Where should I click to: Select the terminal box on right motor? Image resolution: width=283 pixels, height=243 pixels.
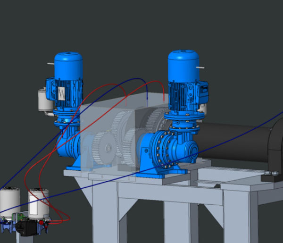pos(203,92)
